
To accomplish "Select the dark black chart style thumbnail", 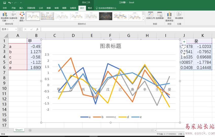I will tap(105, 16).
